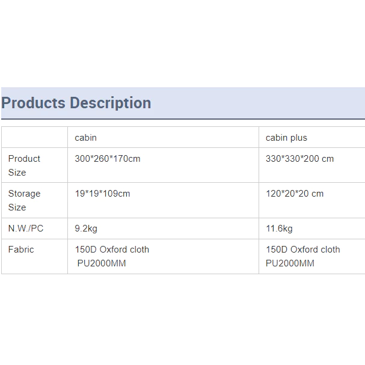
Task: Click the Product Size row label
Action: click(24, 165)
